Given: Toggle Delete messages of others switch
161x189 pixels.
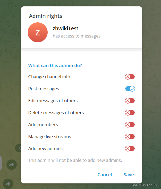Looking at the screenshot, I should click(130, 113).
